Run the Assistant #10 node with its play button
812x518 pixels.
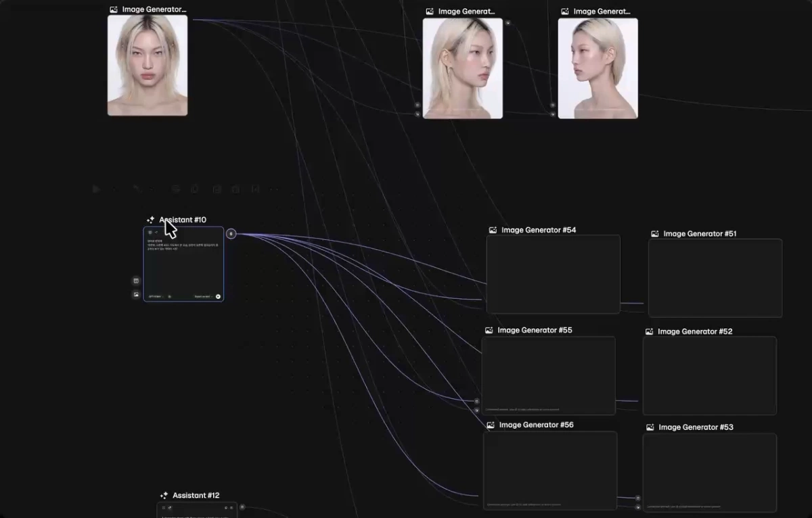(218, 296)
